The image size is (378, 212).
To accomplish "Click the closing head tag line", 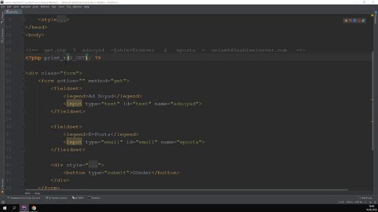I will 37,27.
